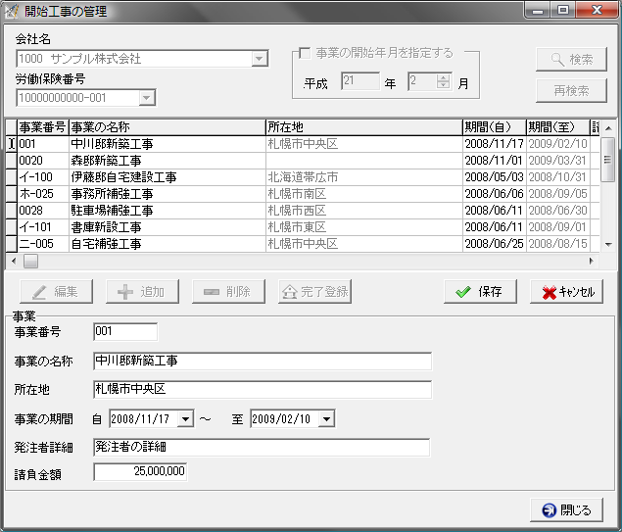Click the 請負金額 amount field

click(140, 472)
